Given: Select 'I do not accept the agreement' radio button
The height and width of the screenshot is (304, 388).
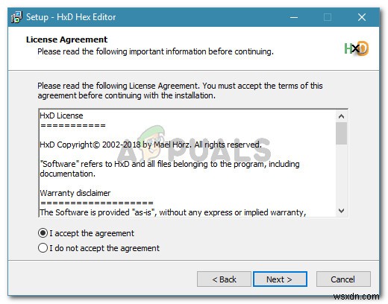Looking at the screenshot, I should [x=43, y=248].
